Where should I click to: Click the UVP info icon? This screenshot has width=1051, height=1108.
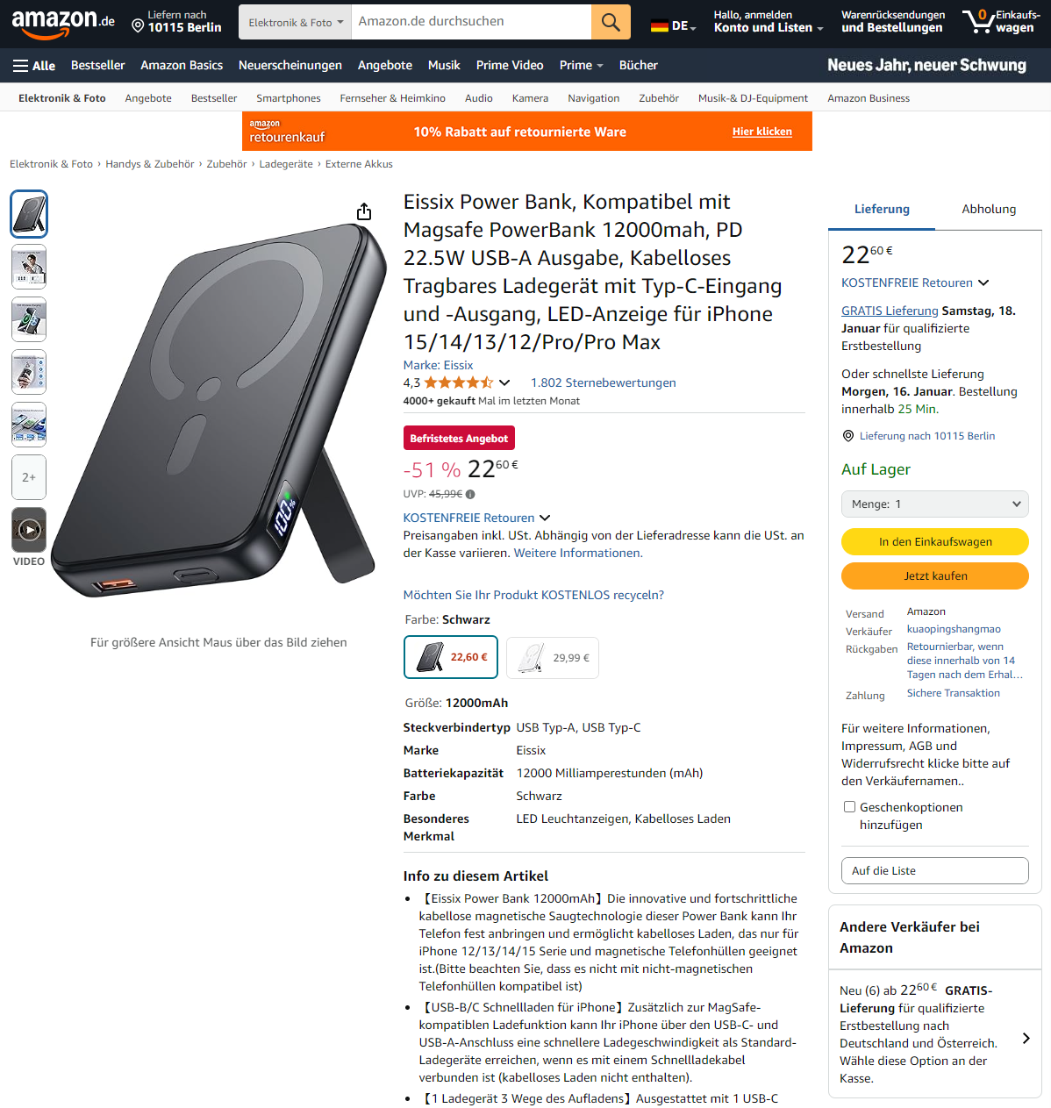pos(470,494)
